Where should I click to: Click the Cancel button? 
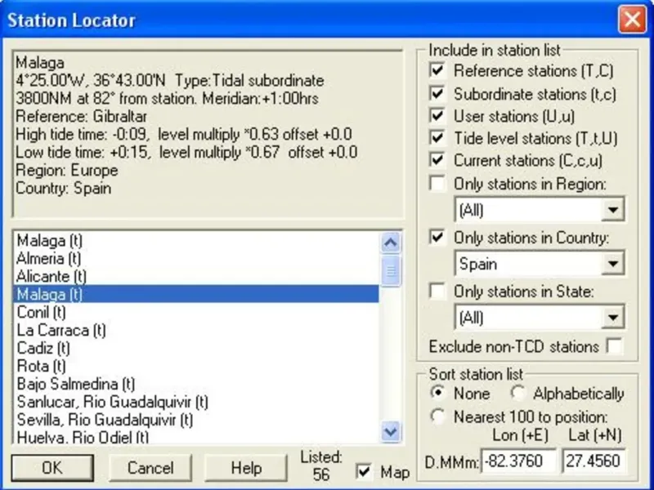[150, 467]
